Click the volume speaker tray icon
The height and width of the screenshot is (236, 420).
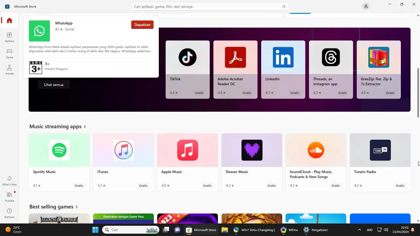point(386,230)
